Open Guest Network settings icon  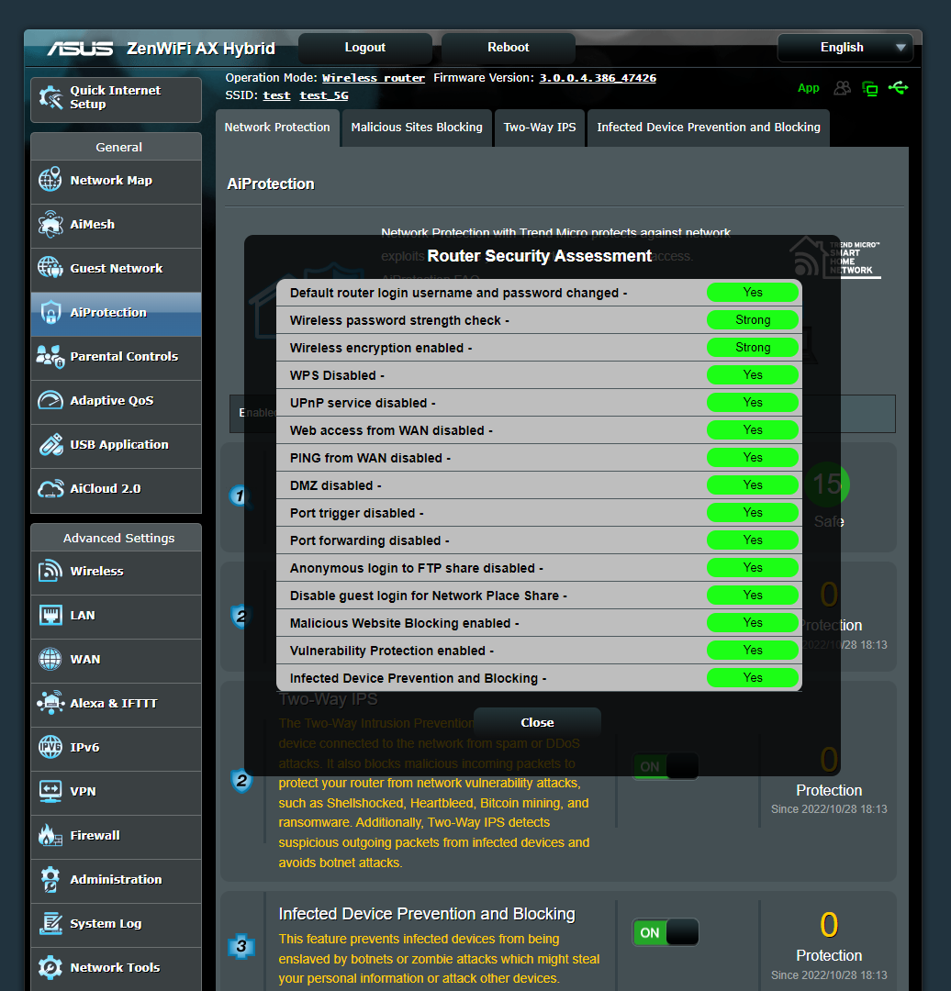point(49,268)
